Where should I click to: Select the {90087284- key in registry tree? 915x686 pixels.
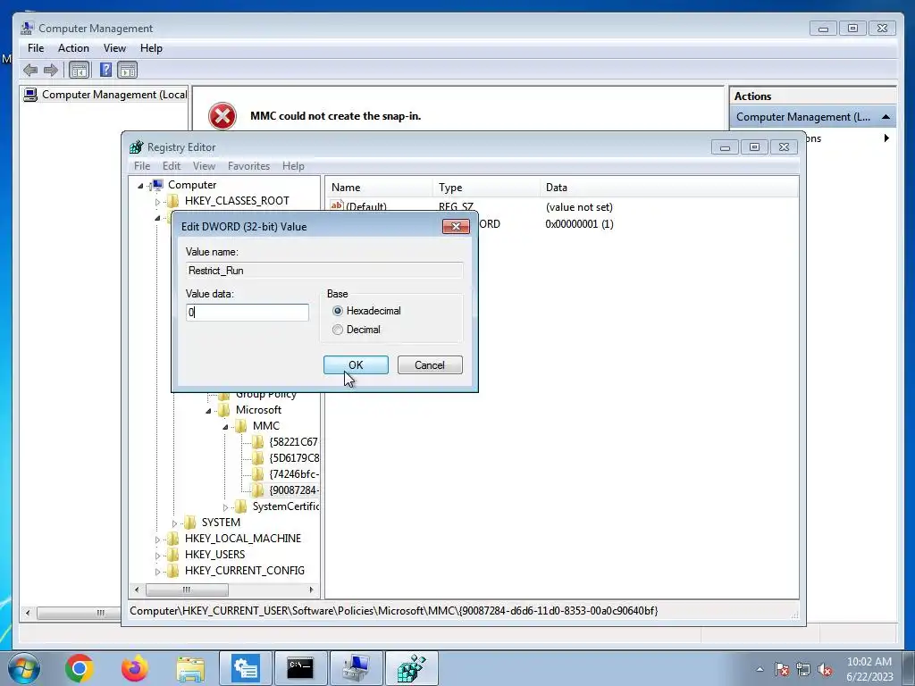click(x=293, y=490)
